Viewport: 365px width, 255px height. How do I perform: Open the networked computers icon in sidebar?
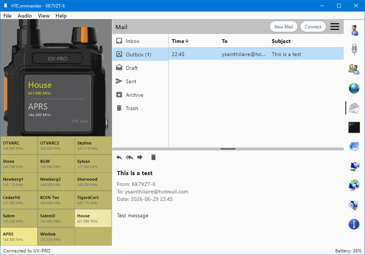(x=354, y=166)
